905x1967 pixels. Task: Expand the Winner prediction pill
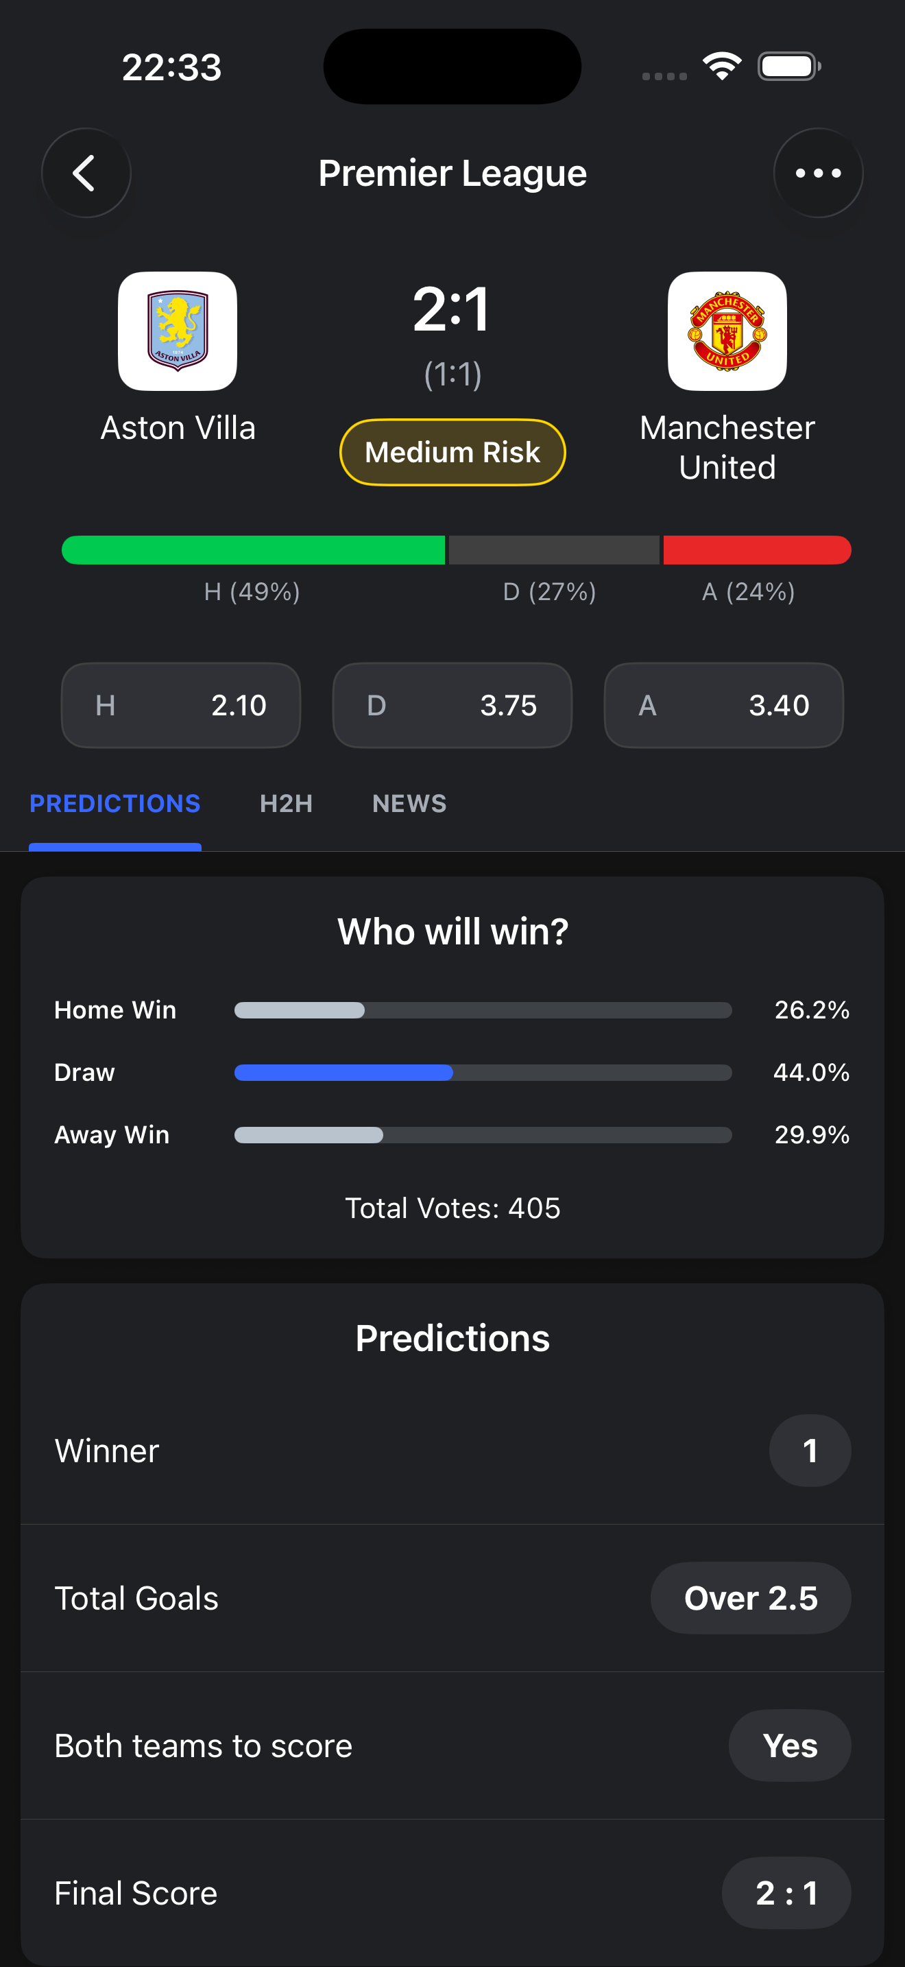[810, 1449]
